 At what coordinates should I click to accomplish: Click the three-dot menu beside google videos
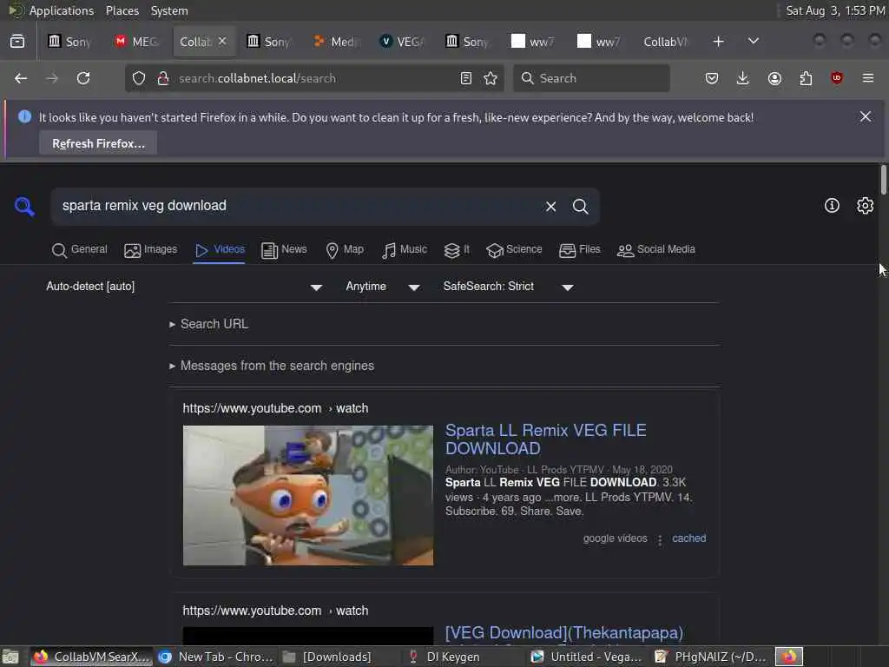coord(660,539)
